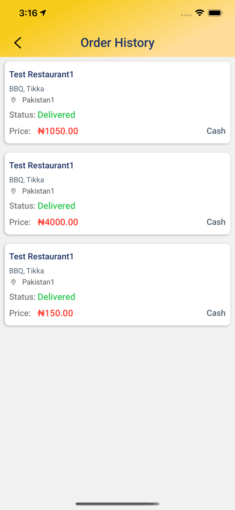Tap the battery icon in status bar
Image resolution: width=235 pixels, height=510 pixels.
click(215, 13)
